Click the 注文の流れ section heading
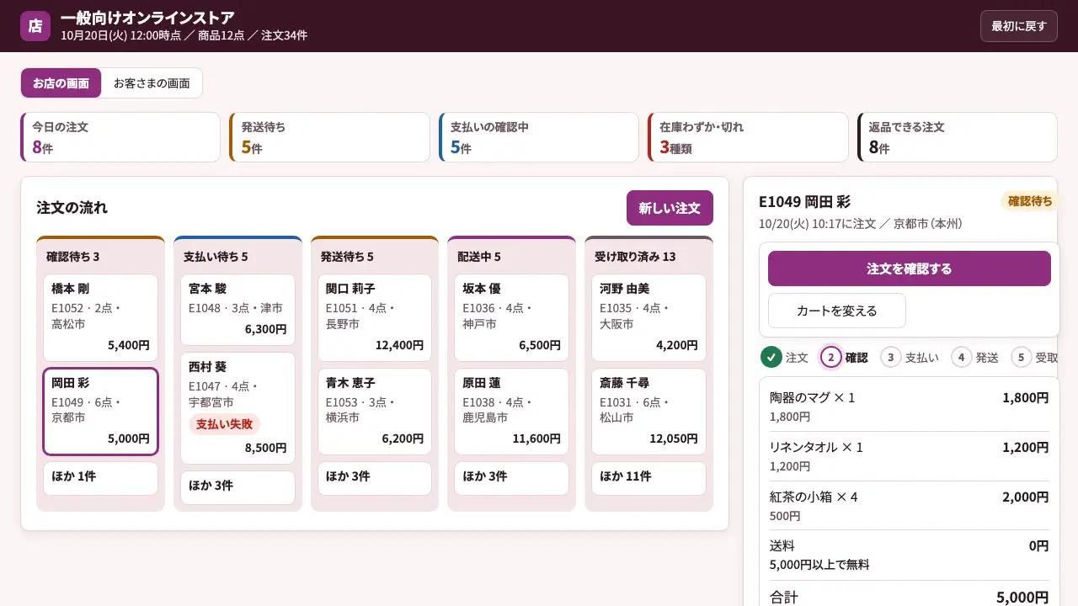This screenshot has height=606, width=1078. pos(72,208)
